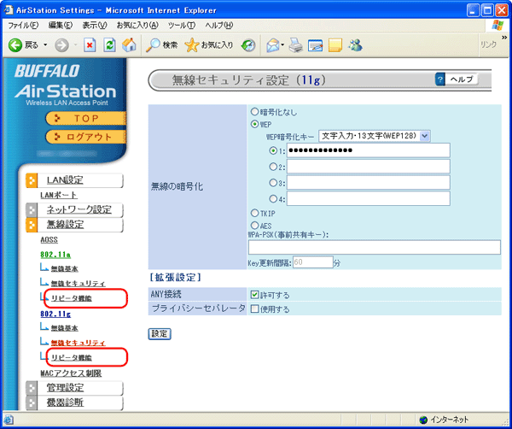Image resolution: width=512 pixels, height=429 pixels.
Task: Enable プライバシーセパレータ 使用する checkbox
Action: pyautogui.click(x=254, y=309)
